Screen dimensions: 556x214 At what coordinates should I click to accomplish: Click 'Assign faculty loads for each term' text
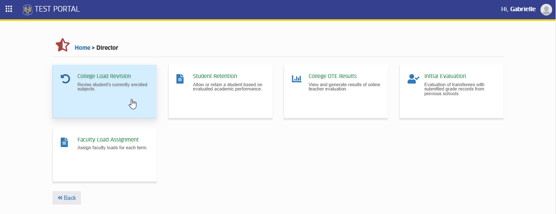pyautogui.click(x=112, y=148)
